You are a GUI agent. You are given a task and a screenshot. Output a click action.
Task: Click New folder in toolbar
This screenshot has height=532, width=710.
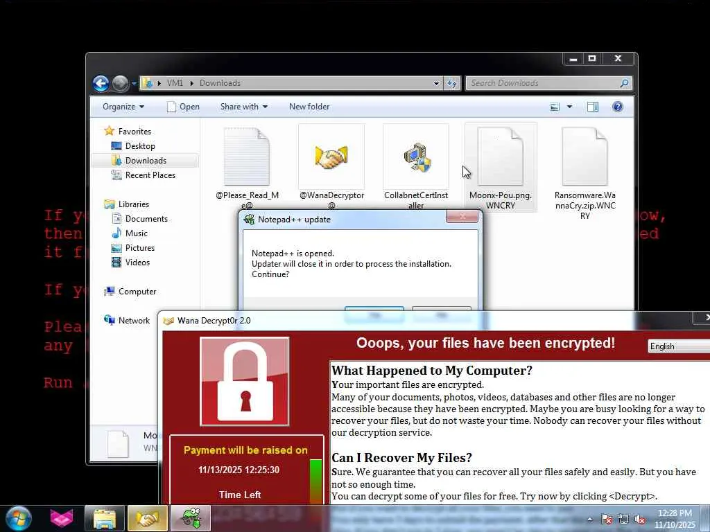pyautogui.click(x=309, y=107)
